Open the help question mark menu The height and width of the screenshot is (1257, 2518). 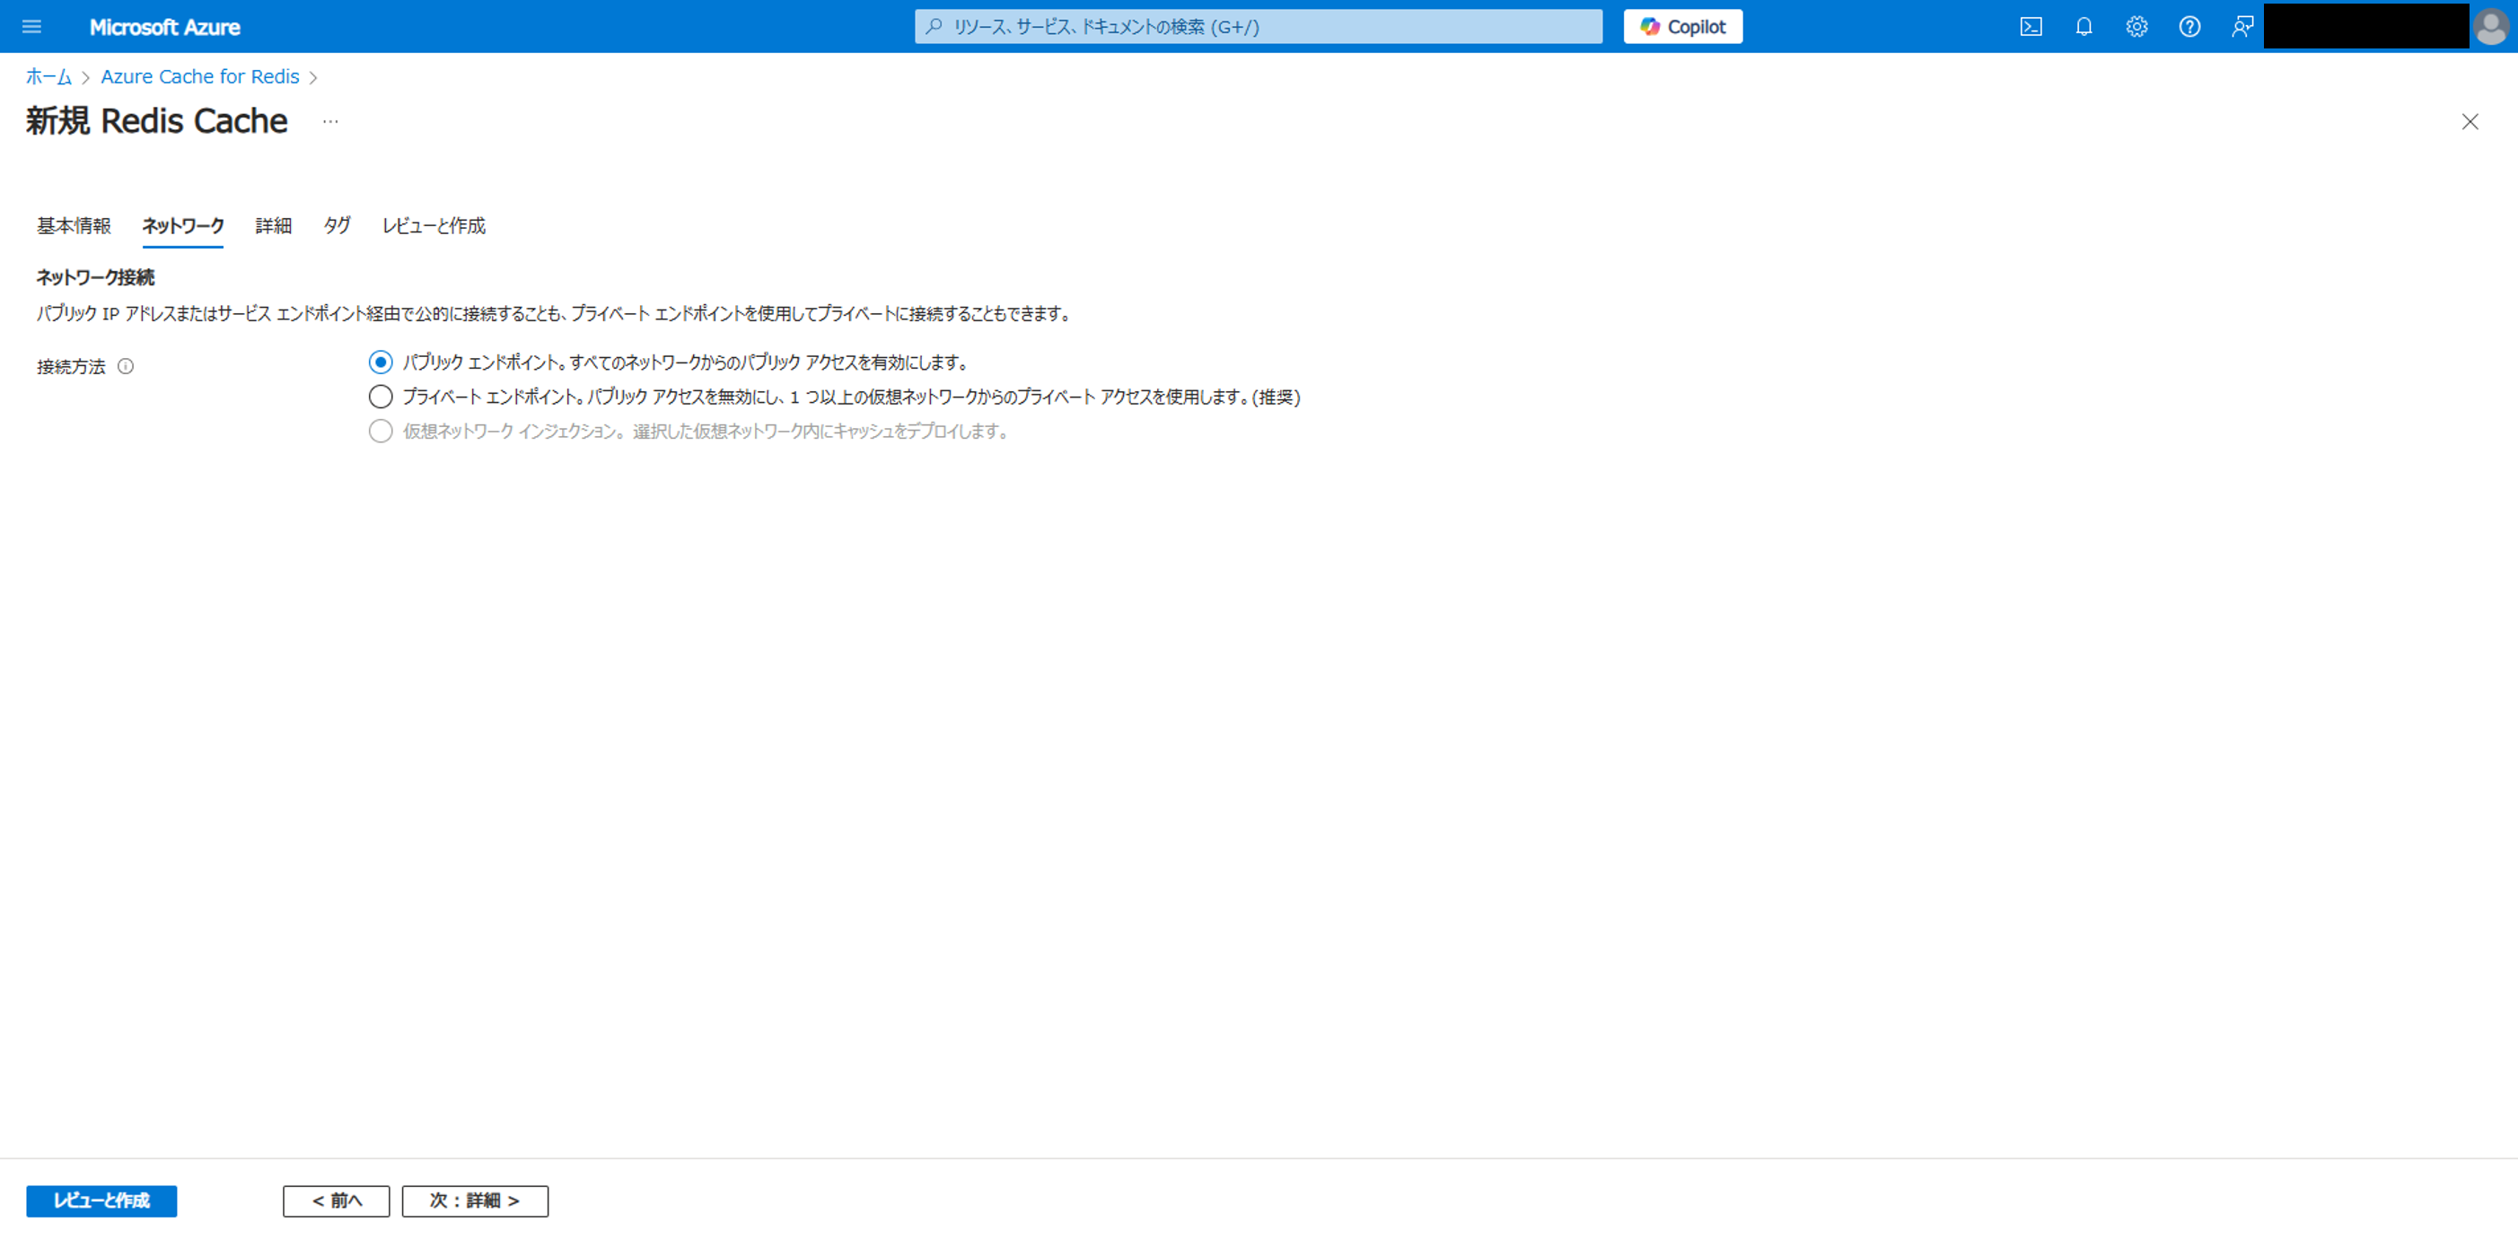[2189, 26]
